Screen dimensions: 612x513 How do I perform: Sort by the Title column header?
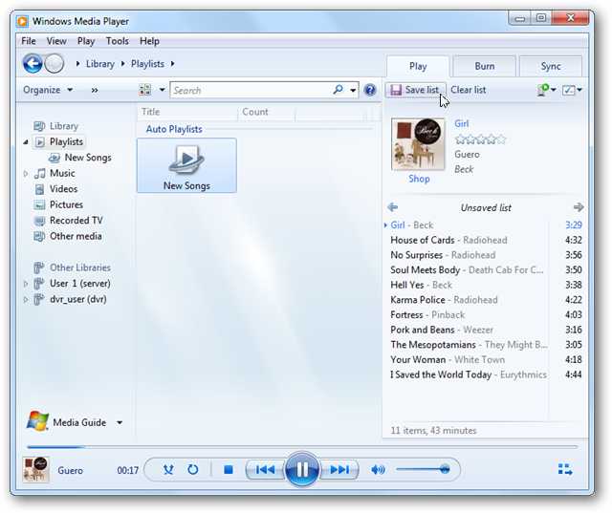pyautogui.click(x=187, y=112)
